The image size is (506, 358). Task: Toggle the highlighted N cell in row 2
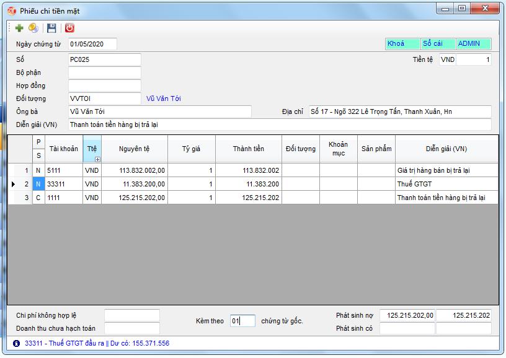(38, 184)
